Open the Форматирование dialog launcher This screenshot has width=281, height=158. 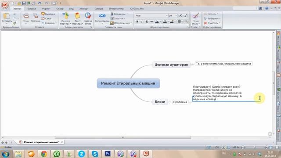[x=188, y=27]
